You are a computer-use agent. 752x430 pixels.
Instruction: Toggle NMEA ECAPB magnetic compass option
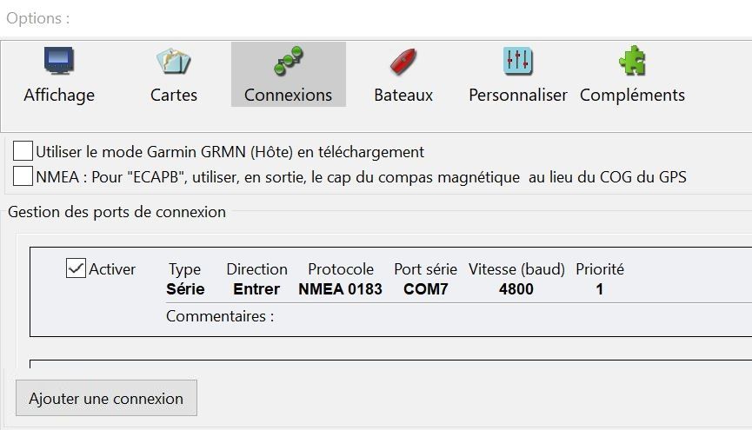click(23, 176)
